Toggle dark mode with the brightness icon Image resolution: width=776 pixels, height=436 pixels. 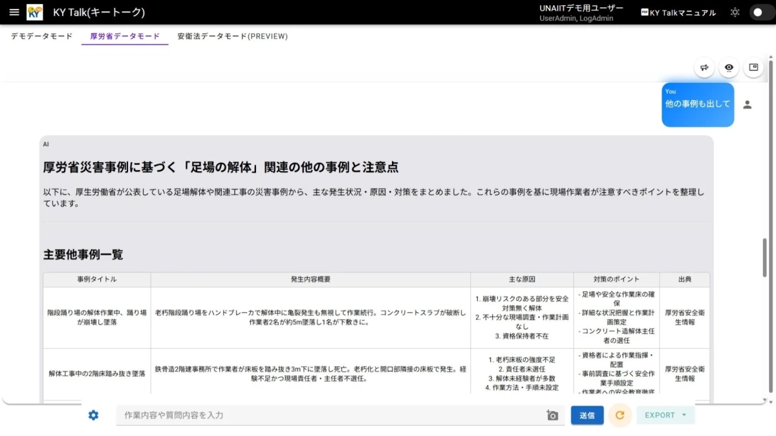[x=735, y=12]
